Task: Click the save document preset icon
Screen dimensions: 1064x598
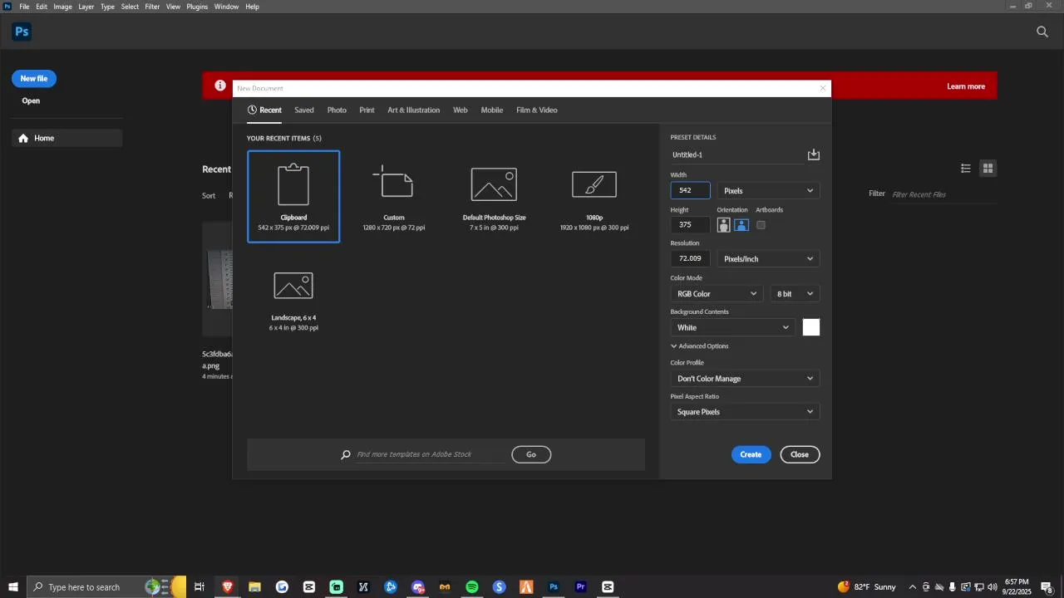Action: (x=813, y=154)
